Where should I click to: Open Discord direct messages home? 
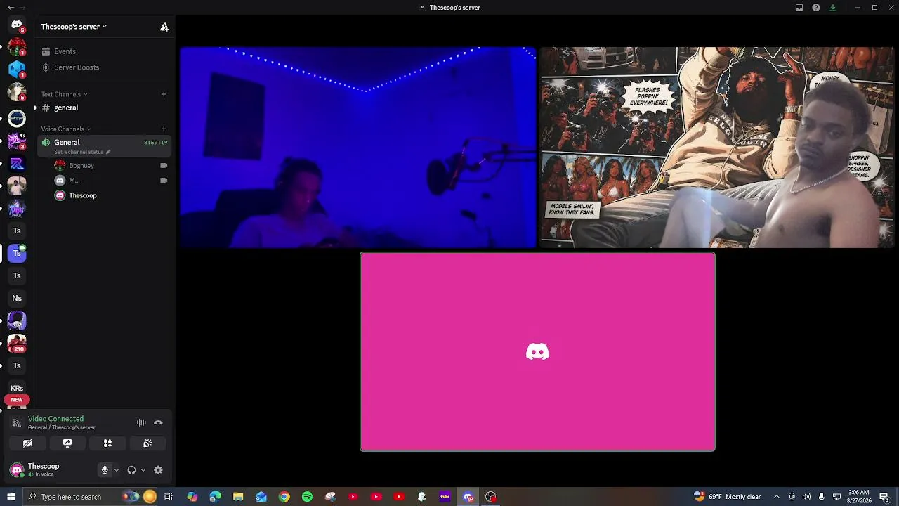pyautogui.click(x=17, y=25)
